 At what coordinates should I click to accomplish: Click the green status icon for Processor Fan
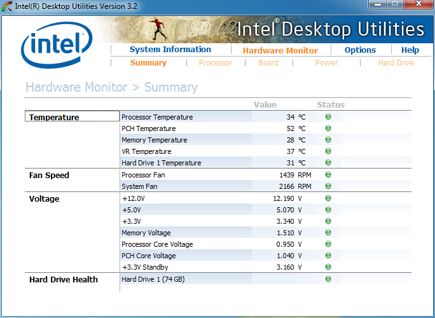(x=328, y=174)
